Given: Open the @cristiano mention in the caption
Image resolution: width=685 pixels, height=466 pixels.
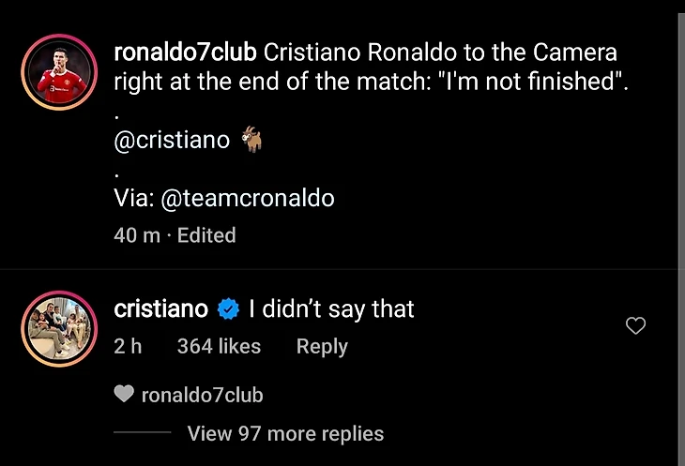Looking at the screenshot, I should (172, 141).
